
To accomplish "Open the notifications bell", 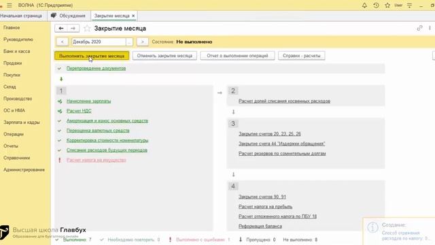I will click(x=364, y=5).
